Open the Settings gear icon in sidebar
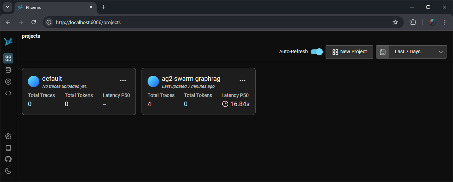The height and width of the screenshot is (182, 453). (x=8, y=136)
